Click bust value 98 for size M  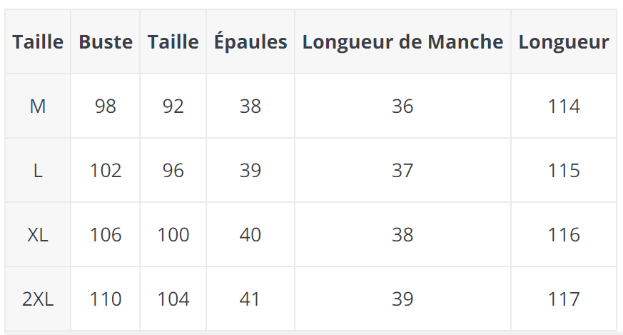106,106
